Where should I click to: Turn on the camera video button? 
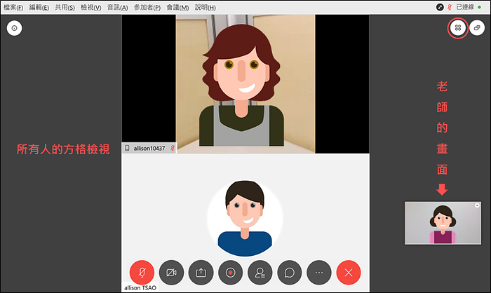click(x=171, y=273)
